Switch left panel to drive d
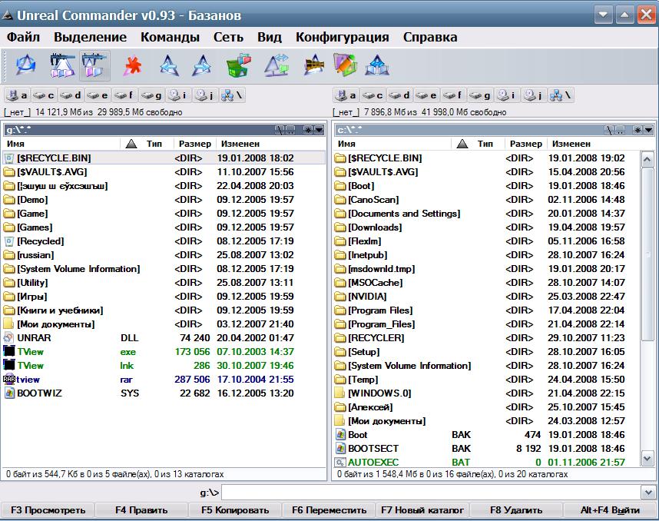 click(x=71, y=95)
